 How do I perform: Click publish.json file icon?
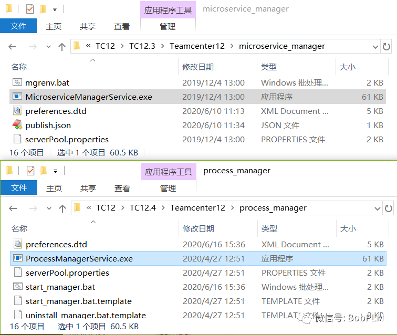[17, 124]
